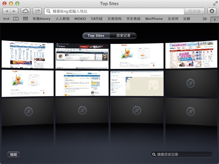Open a new tab with plus button

coord(215,19)
